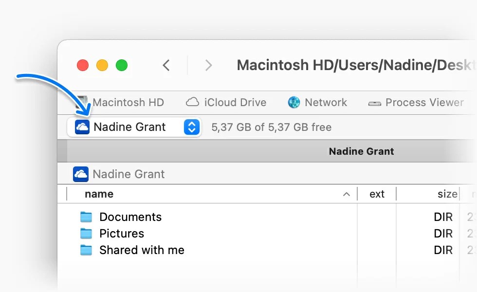The width and height of the screenshot is (477, 292).
Task: Sort files by the ext column
Action: click(x=376, y=194)
